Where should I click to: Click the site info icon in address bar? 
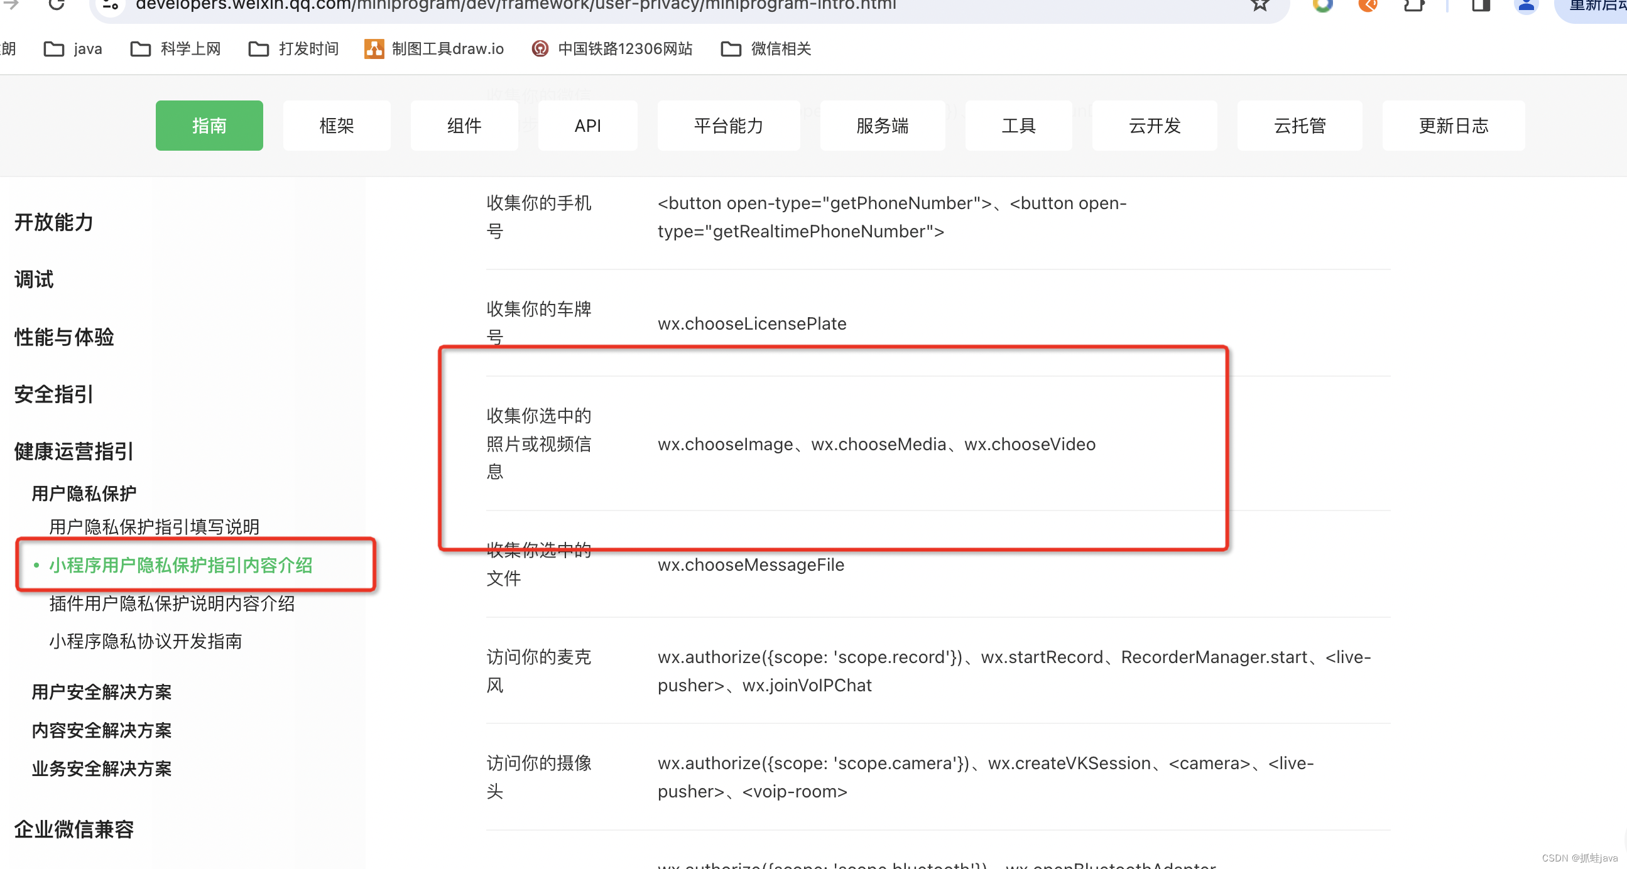coord(111,5)
